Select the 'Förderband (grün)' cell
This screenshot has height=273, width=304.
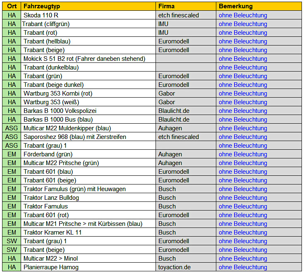(x=88, y=154)
